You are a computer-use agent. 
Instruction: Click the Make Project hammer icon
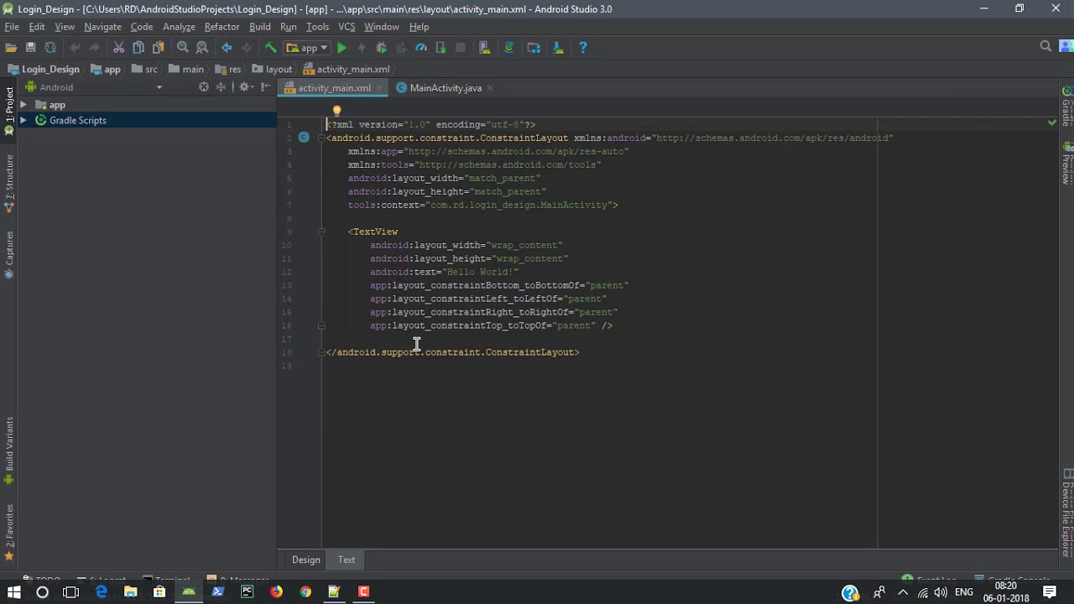click(270, 48)
